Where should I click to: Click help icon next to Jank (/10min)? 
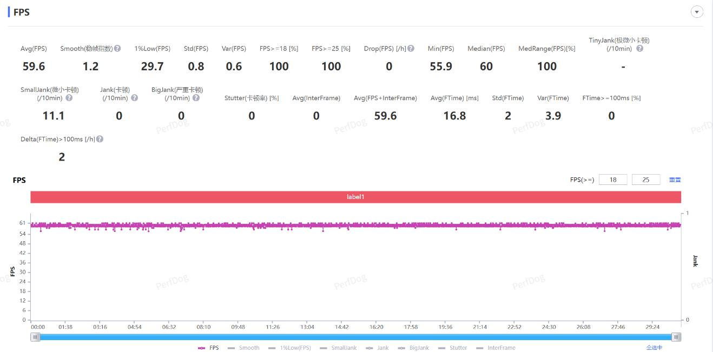134,98
